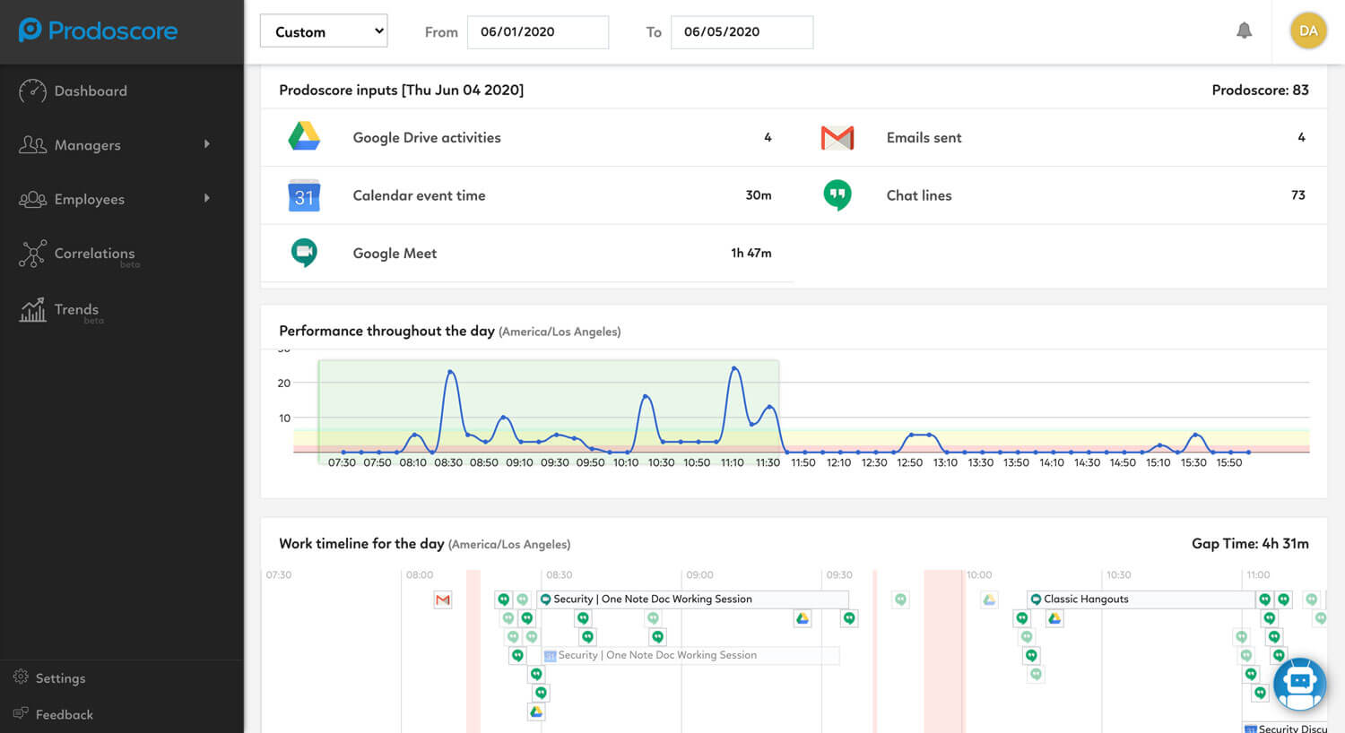Click the To date field
This screenshot has height=733, width=1345.
(x=742, y=31)
